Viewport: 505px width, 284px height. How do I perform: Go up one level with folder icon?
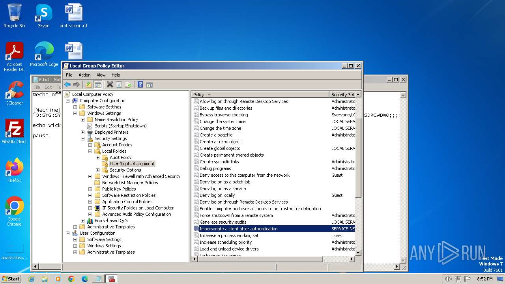tap(89, 84)
